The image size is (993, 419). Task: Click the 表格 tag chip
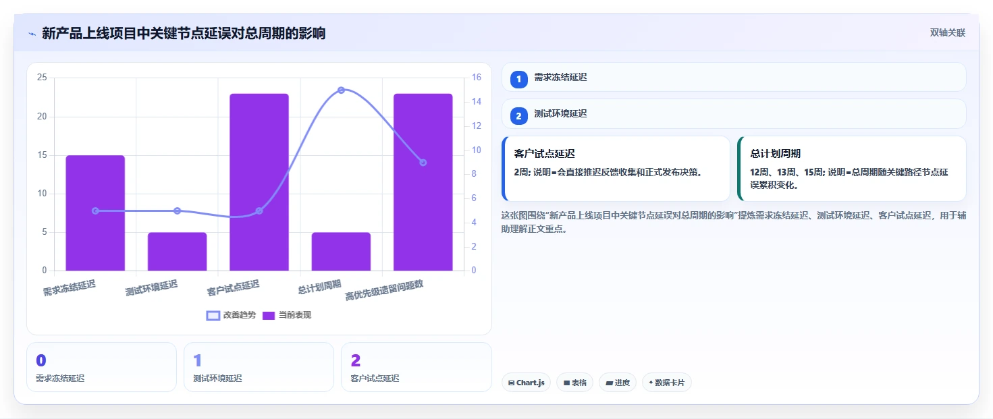coord(574,383)
